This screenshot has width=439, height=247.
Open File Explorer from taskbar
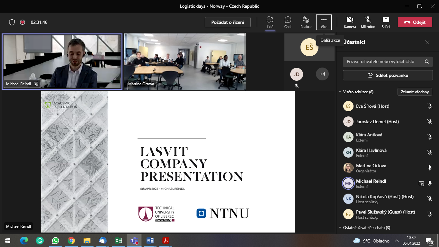(x=87, y=241)
